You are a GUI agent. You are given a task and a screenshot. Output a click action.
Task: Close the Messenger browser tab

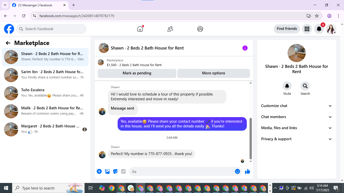(64, 5)
